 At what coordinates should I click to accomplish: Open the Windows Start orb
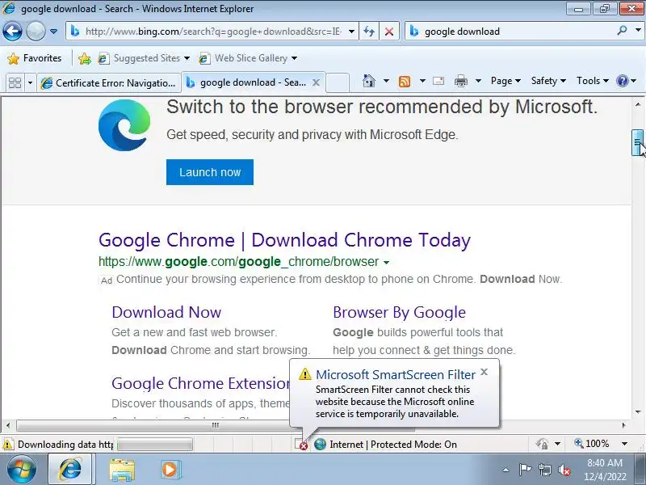22,470
